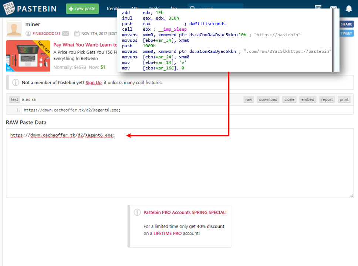Click the raw button
This screenshot has height=266, width=358.
point(249,99)
